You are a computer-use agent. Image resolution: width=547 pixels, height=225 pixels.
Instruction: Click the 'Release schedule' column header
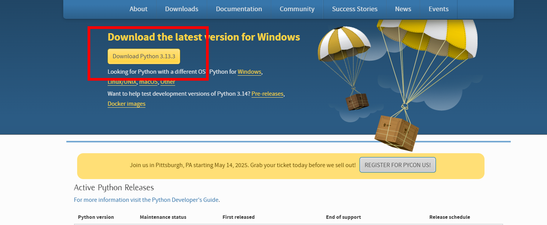[450, 217]
